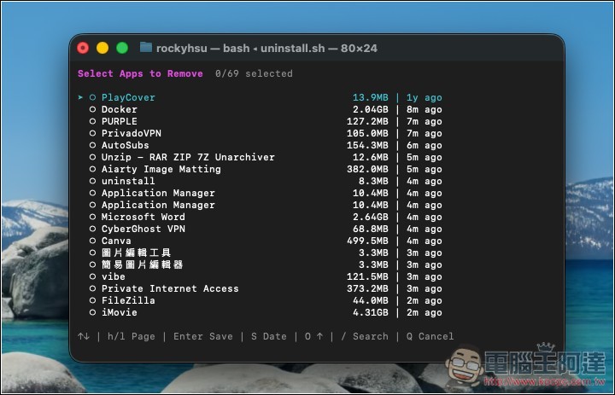Click the folder icon in the title bar
Viewport: 615px width, 395px height.
tap(146, 48)
